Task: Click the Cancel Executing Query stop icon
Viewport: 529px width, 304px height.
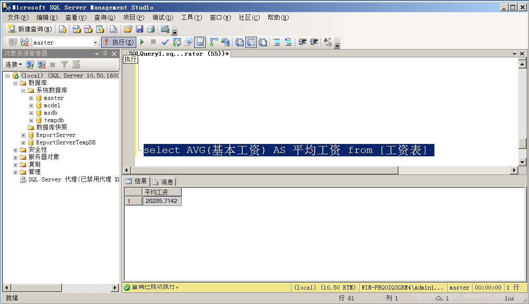Action: (153, 42)
